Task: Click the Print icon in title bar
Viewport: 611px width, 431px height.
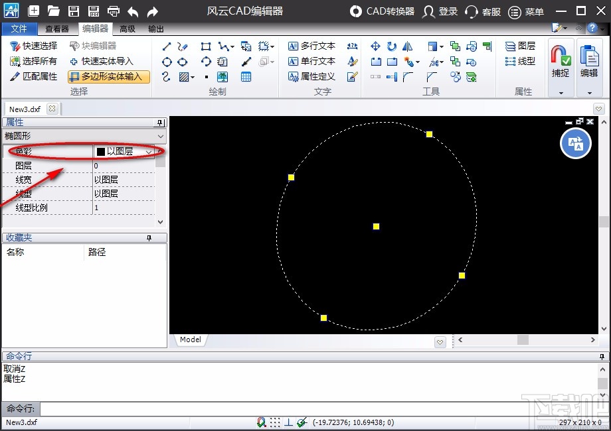Action: [114, 11]
